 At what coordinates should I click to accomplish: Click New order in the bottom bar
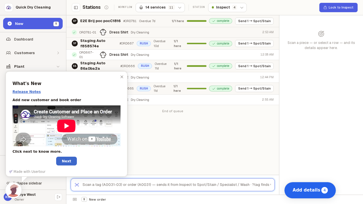97,199
